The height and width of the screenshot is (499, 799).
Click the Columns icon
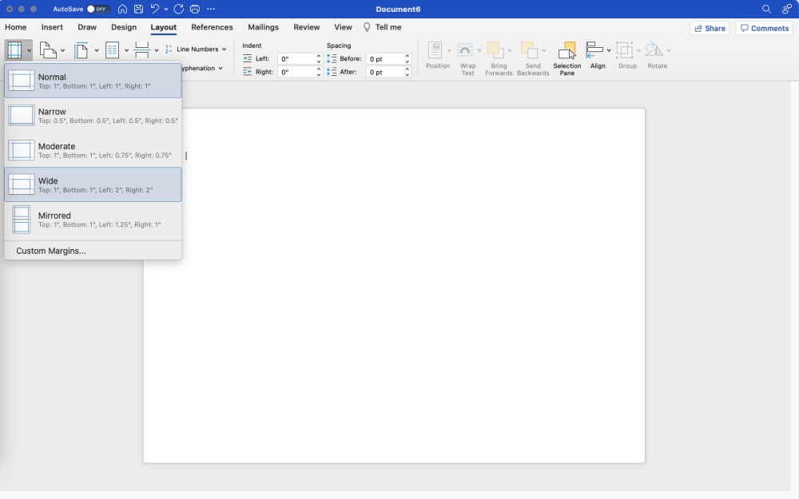[x=112, y=50]
